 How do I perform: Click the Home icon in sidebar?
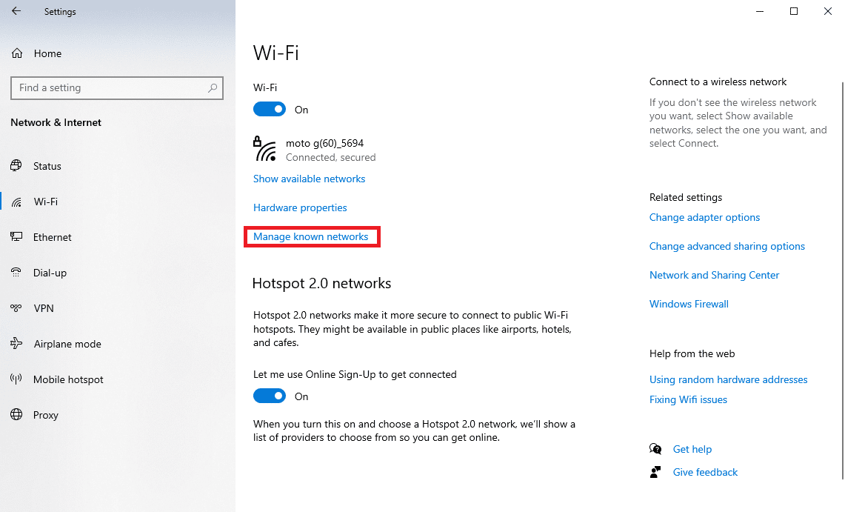[17, 53]
